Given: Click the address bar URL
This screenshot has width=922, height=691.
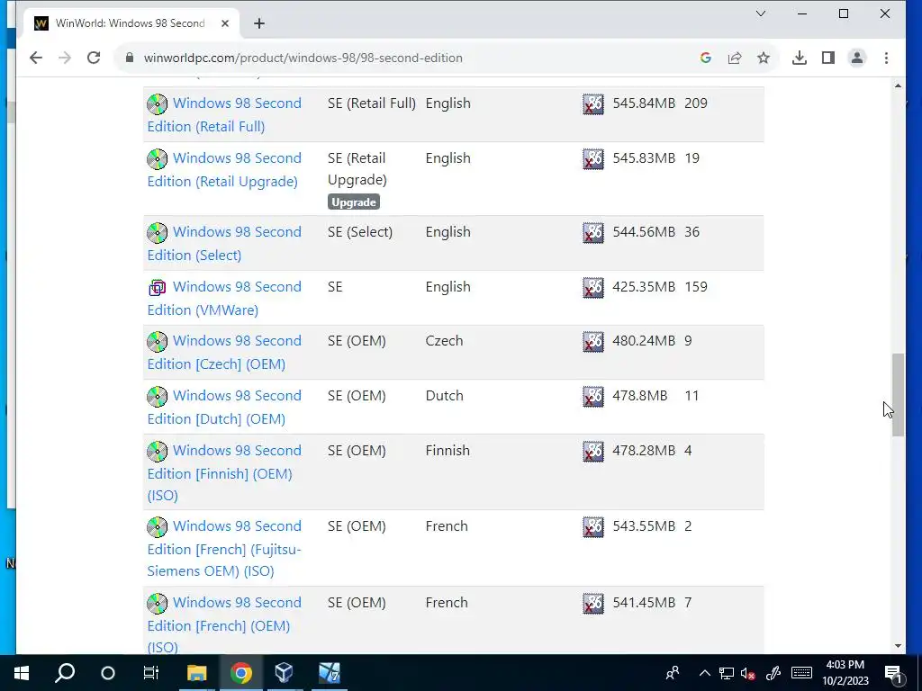Looking at the screenshot, I should click(303, 58).
